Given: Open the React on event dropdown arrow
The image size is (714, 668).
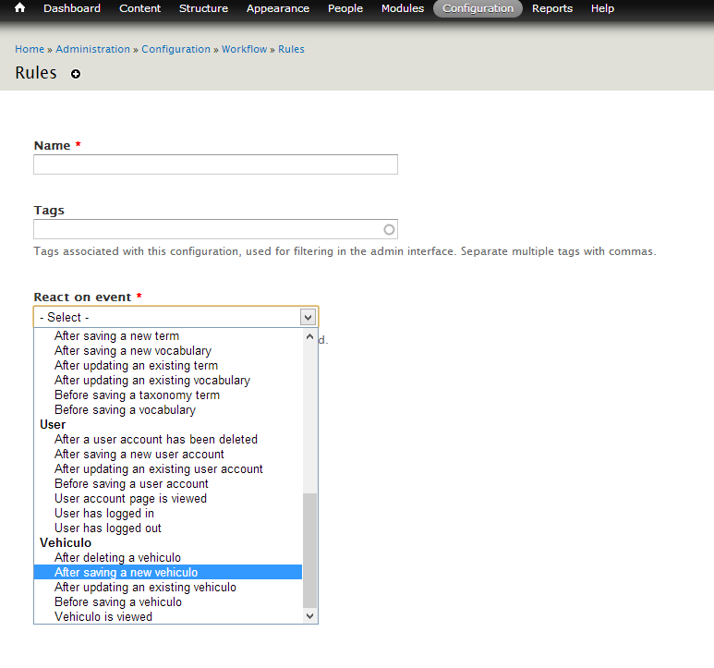Looking at the screenshot, I should 309,317.
